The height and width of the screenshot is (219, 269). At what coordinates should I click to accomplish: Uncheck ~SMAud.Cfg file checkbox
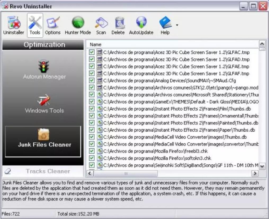tap(92, 80)
